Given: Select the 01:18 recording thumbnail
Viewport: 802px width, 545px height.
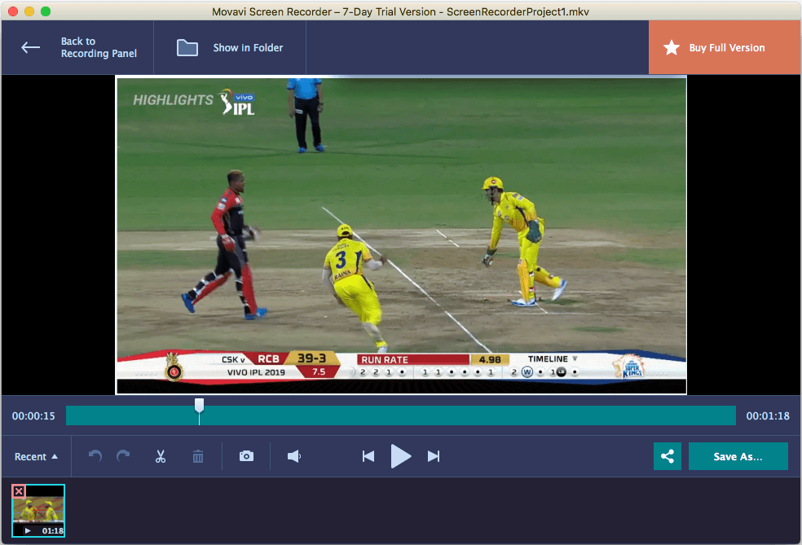Looking at the screenshot, I should 38,511.
